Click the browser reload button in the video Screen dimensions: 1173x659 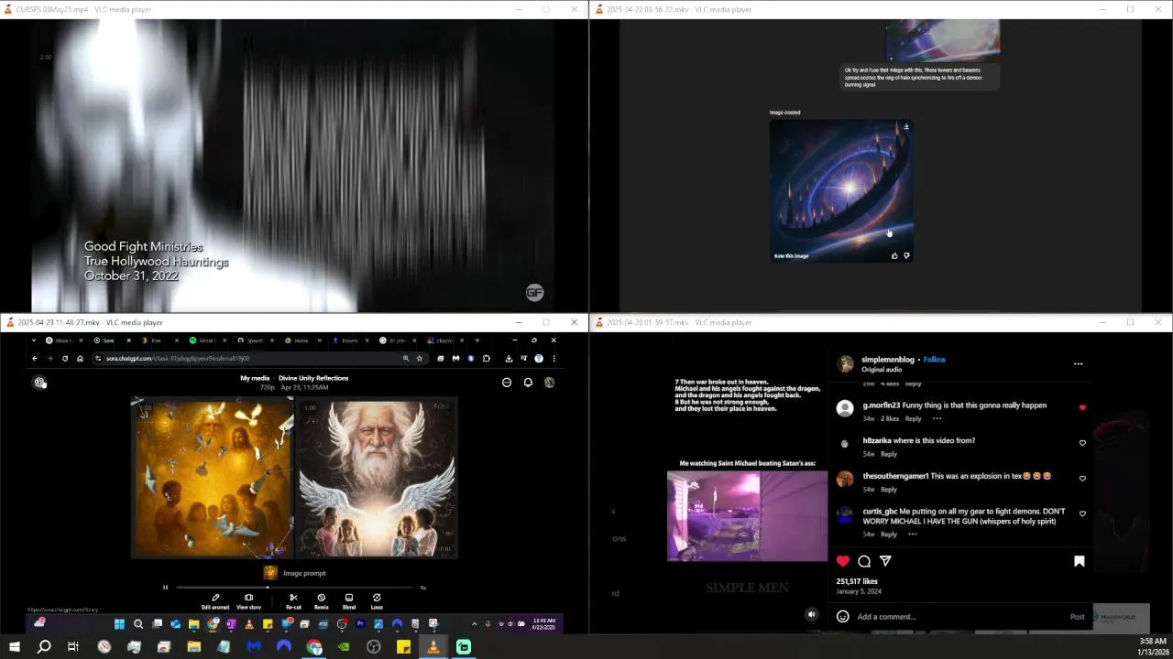[x=65, y=358]
